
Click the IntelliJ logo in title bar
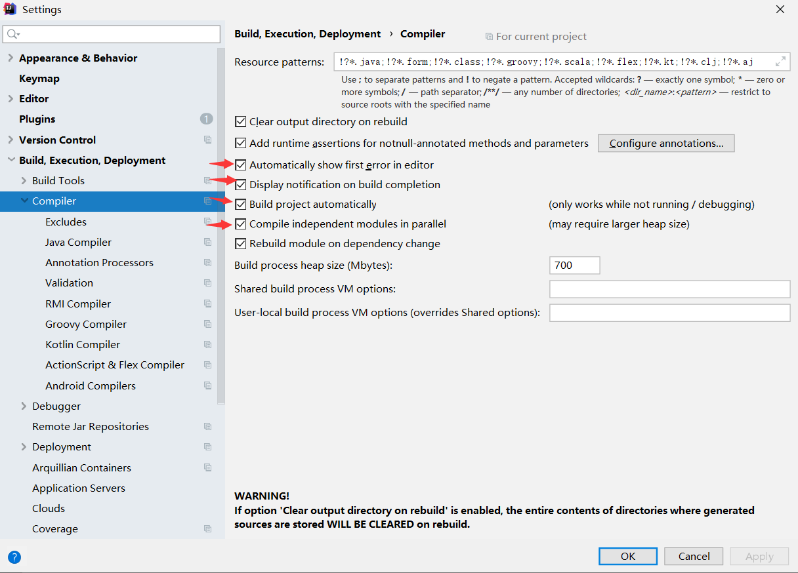tap(10, 9)
